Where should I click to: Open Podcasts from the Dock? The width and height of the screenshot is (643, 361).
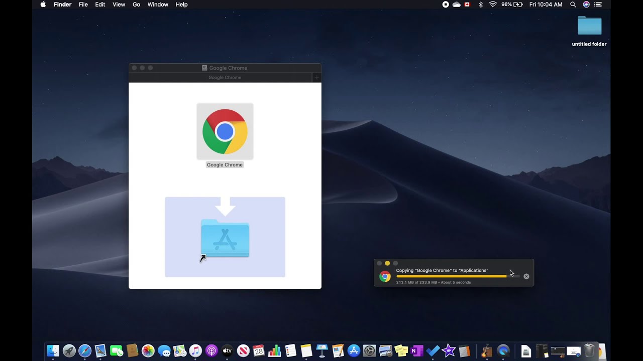coord(211,351)
